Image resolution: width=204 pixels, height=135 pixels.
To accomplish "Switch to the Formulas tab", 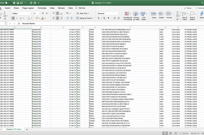I will [x=42, y=8].
